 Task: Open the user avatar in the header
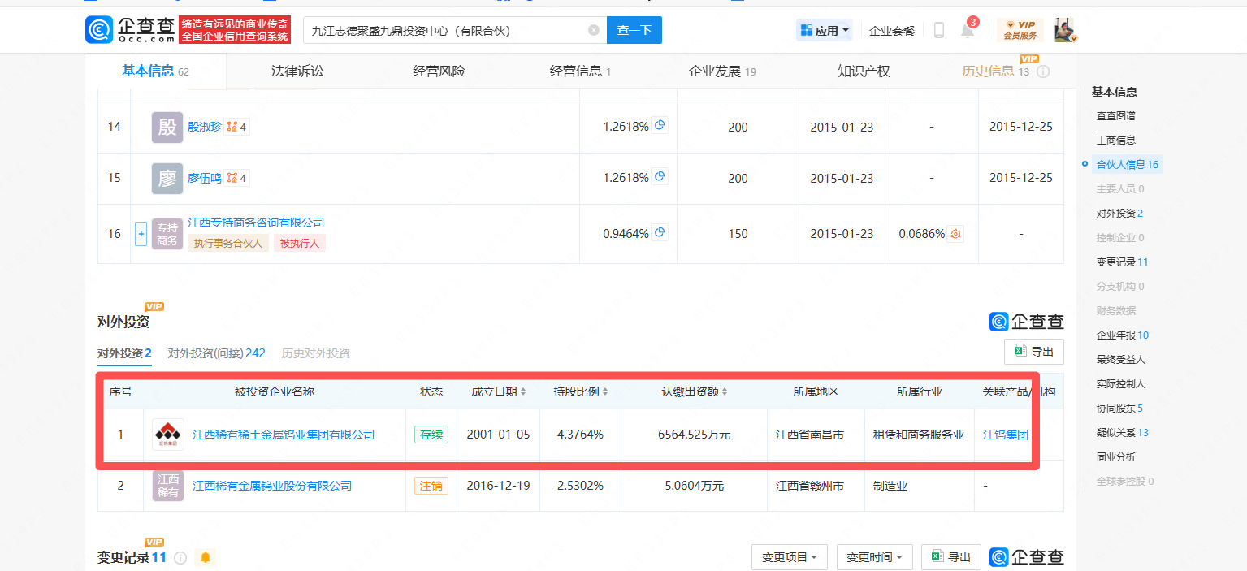click(1065, 30)
